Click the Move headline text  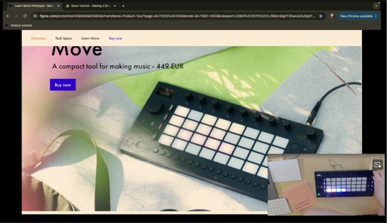pos(77,51)
